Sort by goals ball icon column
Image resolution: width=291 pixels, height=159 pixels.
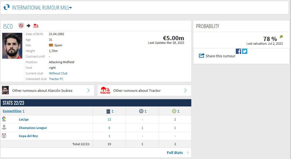[141, 111]
